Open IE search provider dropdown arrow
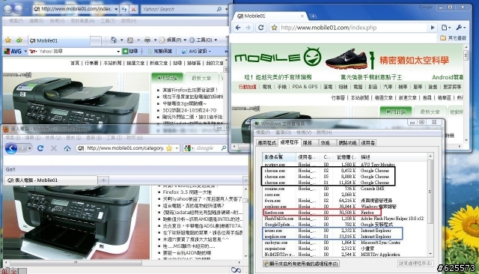This screenshot has width=479, height=274. [x=226, y=9]
